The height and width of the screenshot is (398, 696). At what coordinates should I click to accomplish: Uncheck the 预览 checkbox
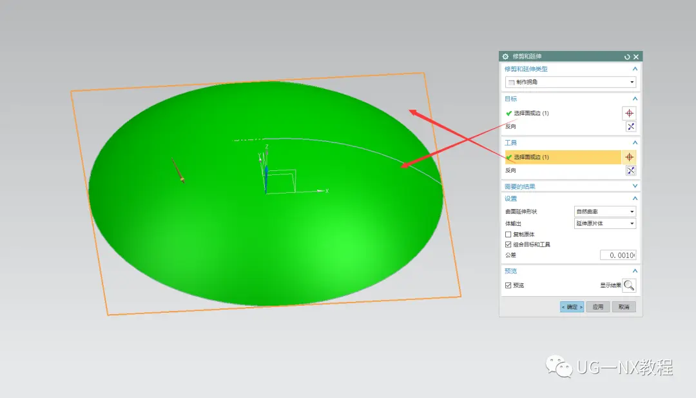(508, 285)
